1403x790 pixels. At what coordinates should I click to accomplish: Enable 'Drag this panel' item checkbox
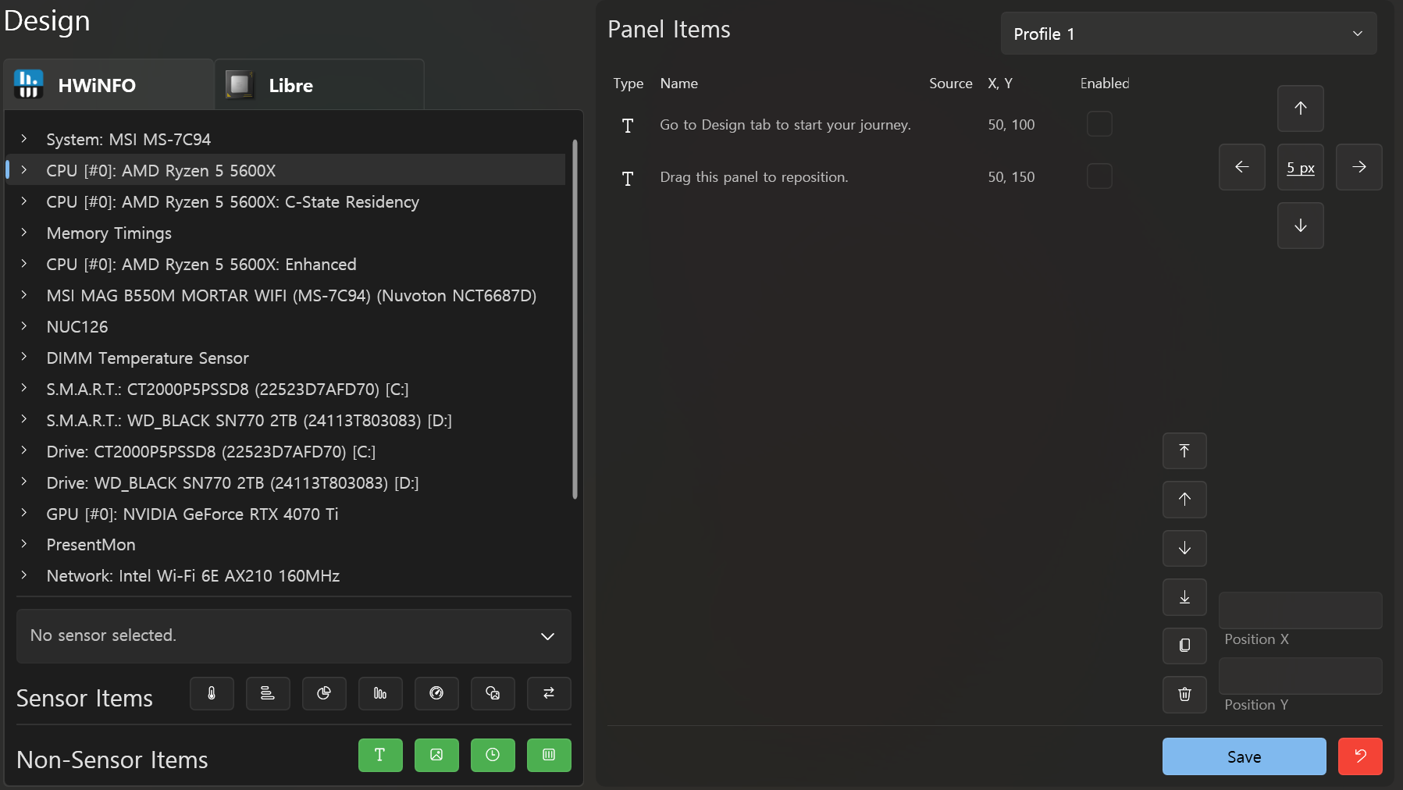pyautogui.click(x=1099, y=176)
